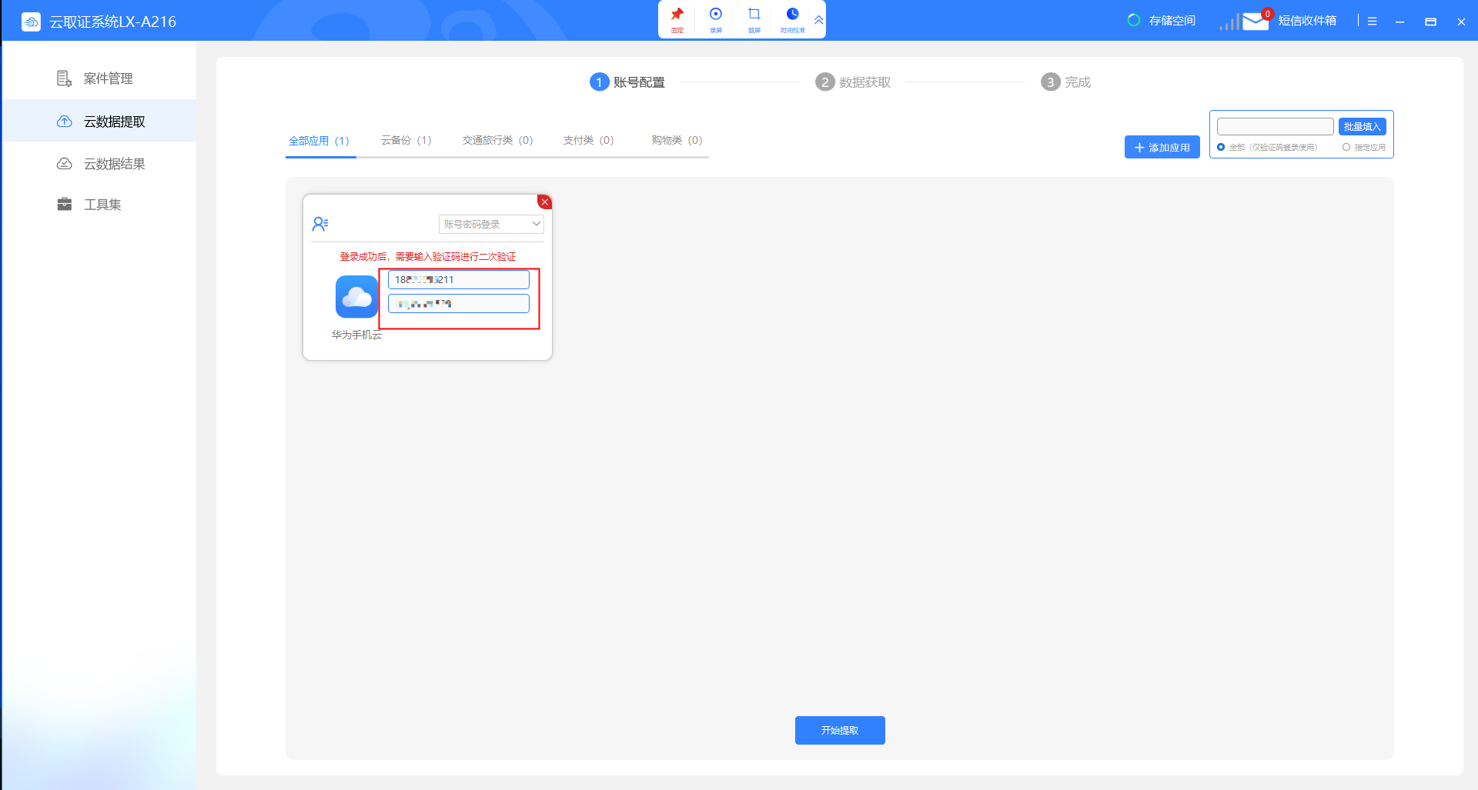Click signal strength bars icon
Screen dimensions: 1478x790
(1229, 22)
